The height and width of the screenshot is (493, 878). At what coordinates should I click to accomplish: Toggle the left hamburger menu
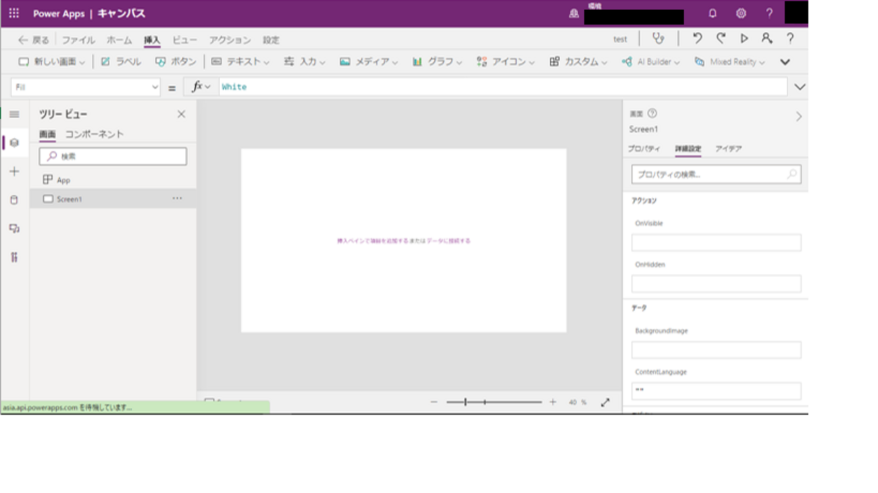pos(14,115)
